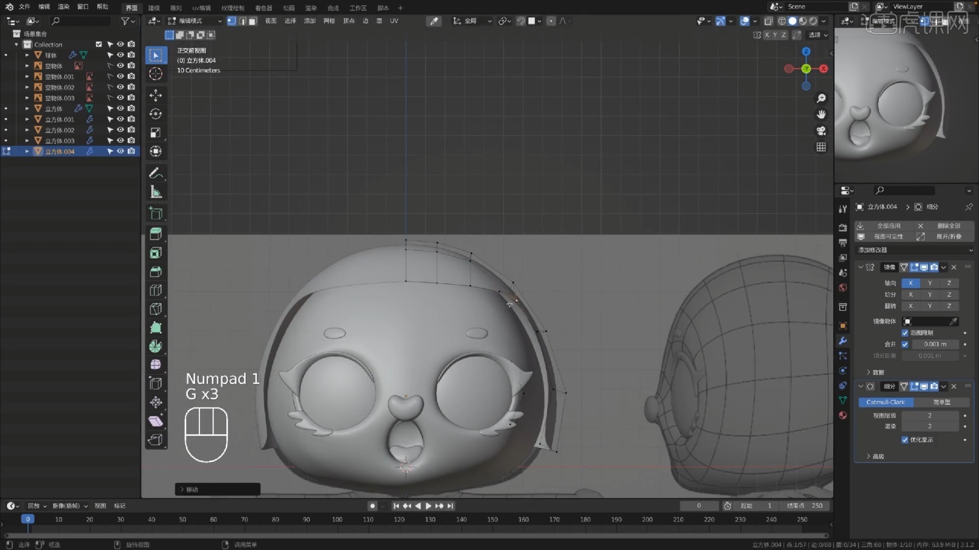
Task: Select the Edge Slide tool
Action: pyautogui.click(x=156, y=383)
